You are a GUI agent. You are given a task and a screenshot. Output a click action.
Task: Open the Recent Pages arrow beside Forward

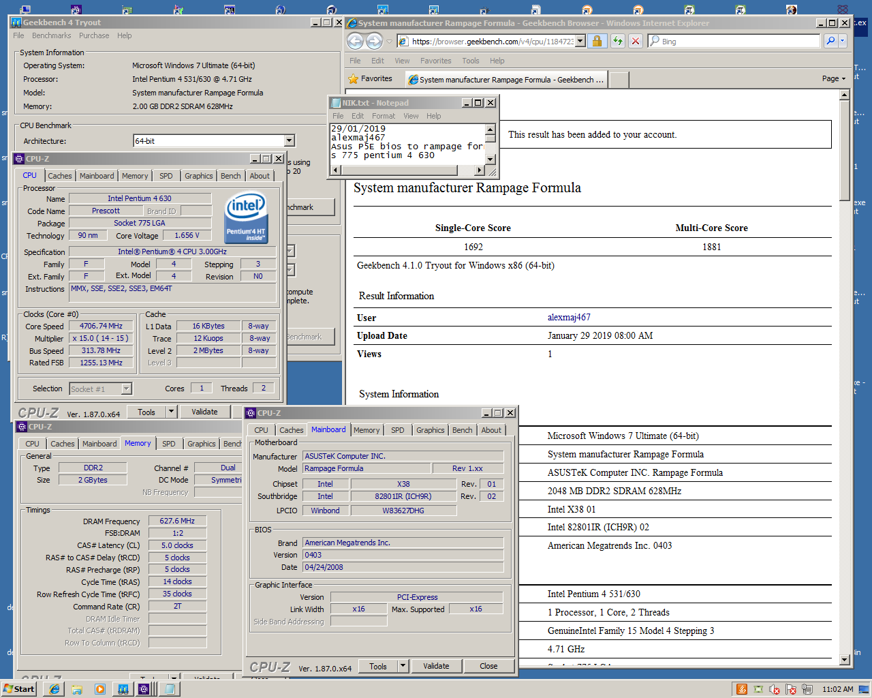point(390,42)
